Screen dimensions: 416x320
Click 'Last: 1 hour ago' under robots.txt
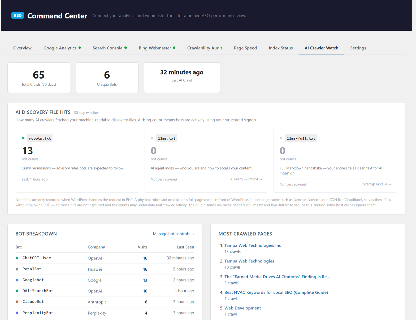(35, 179)
